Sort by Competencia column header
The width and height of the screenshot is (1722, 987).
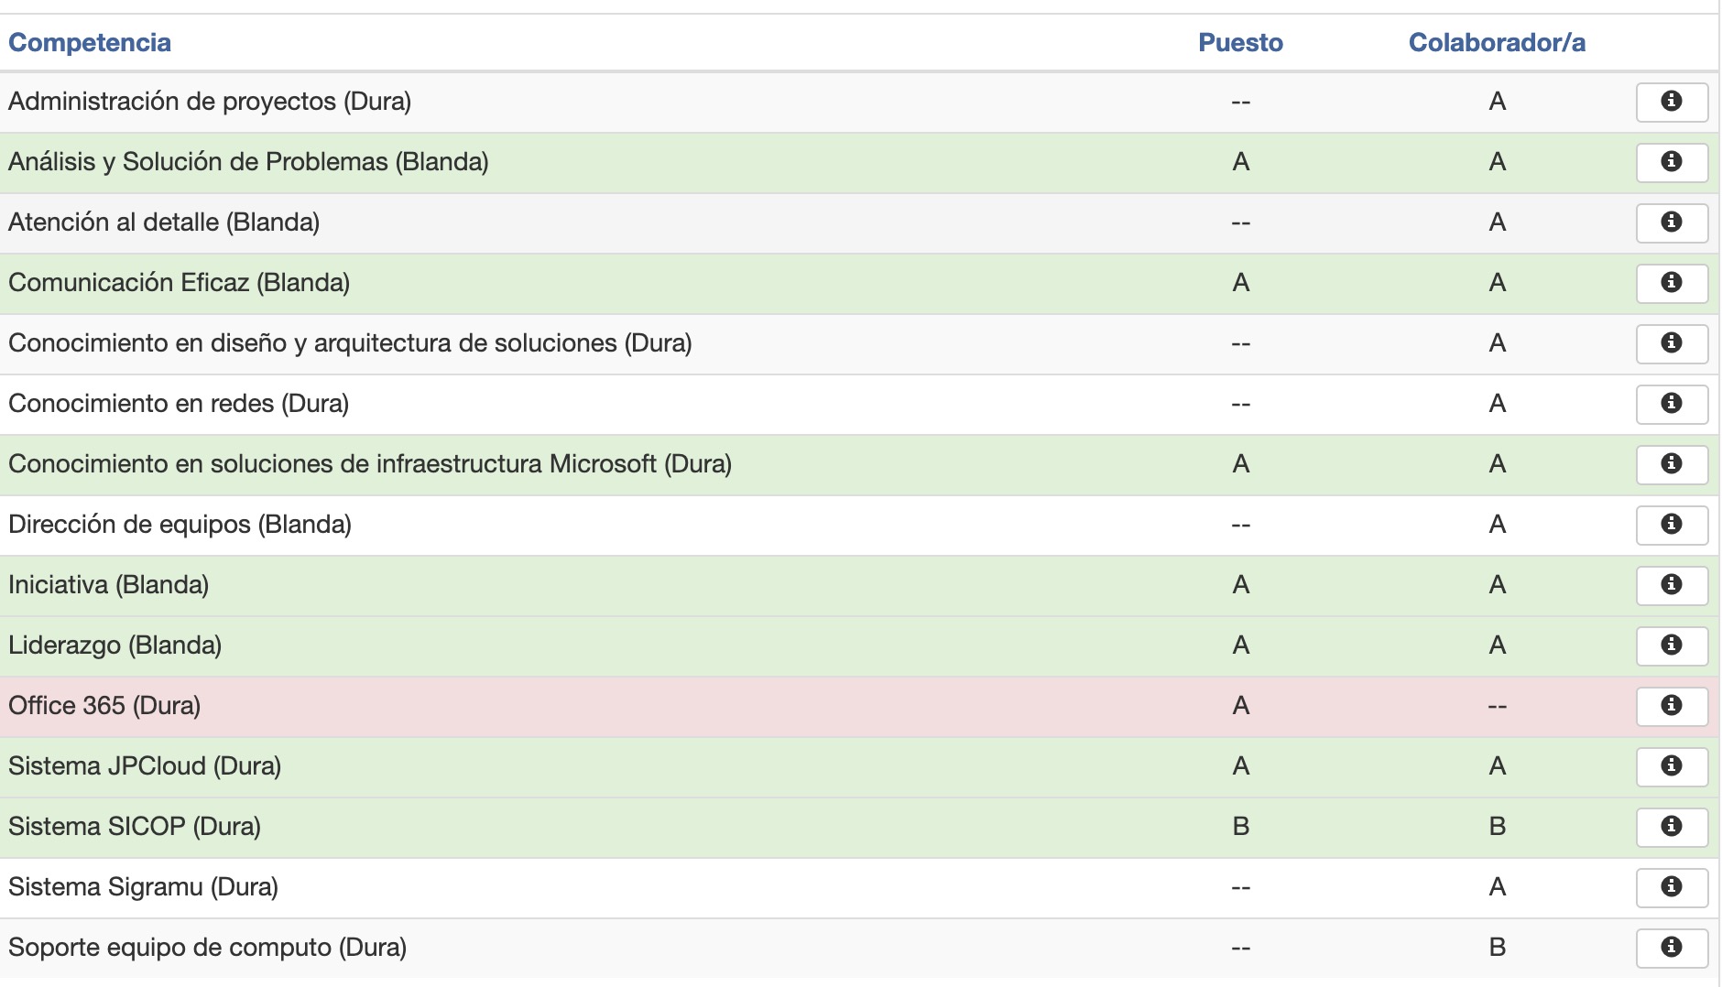[90, 43]
